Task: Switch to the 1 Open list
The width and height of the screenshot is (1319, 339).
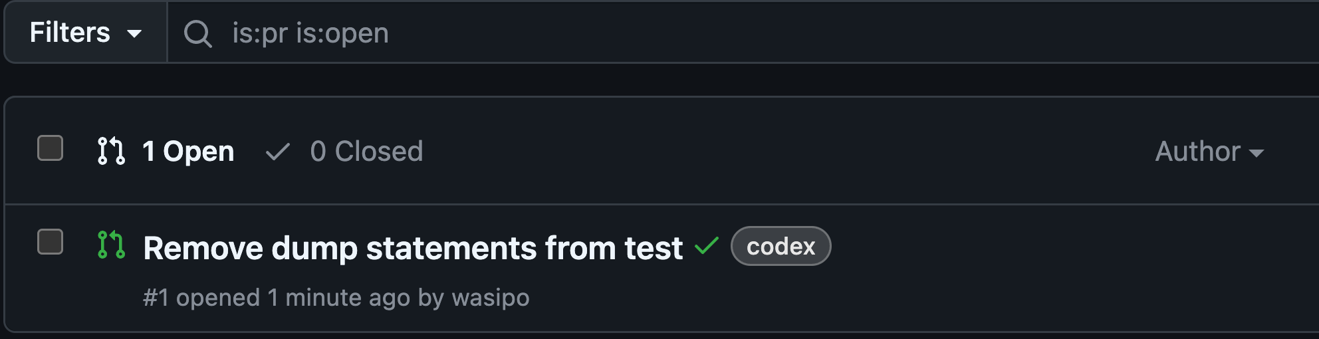Action: click(x=166, y=152)
